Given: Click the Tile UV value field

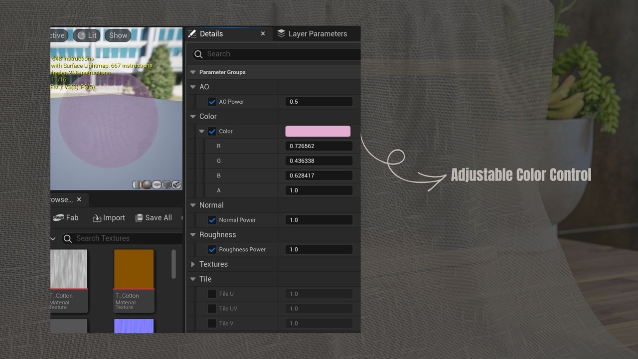Looking at the screenshot, I should (319, 309).
